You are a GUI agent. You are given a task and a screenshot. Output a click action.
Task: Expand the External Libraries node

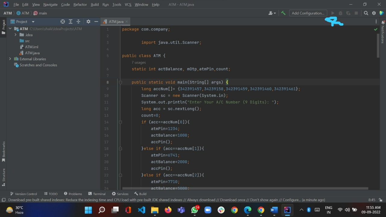point(10,59)
